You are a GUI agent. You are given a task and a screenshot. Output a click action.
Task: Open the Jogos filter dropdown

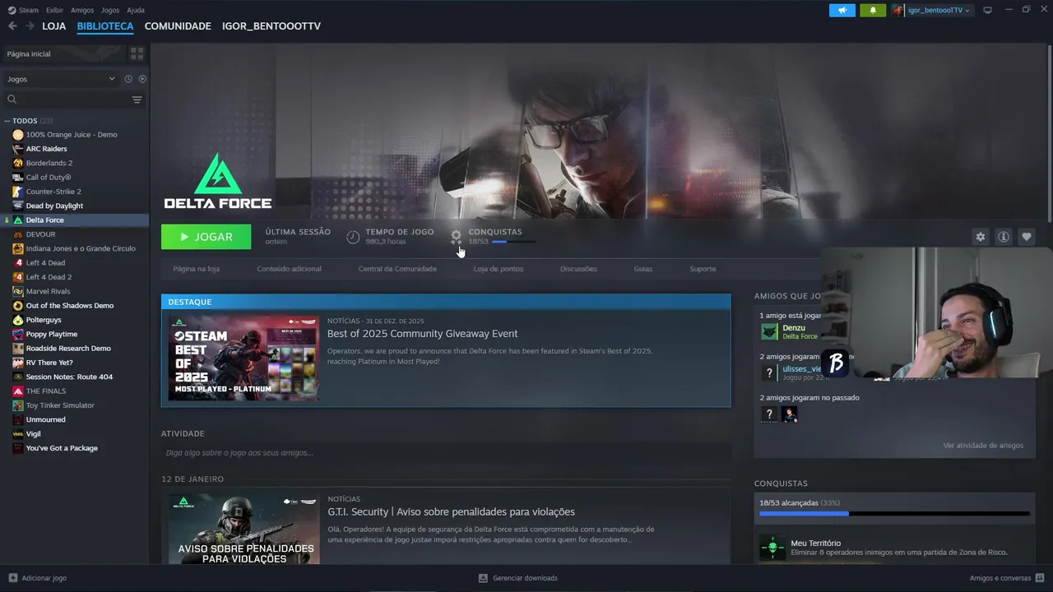(x=62, y=79)
